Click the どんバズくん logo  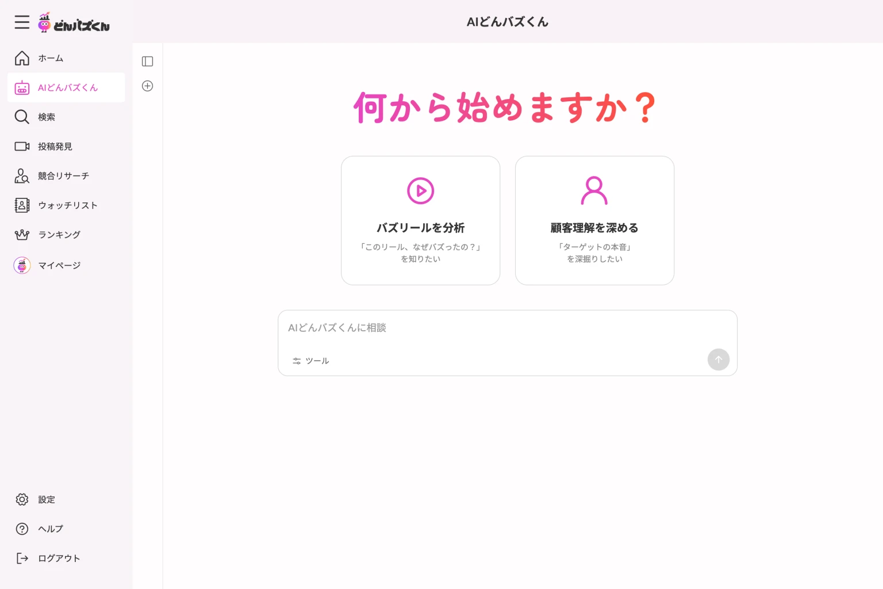click(x=74, y=22)
